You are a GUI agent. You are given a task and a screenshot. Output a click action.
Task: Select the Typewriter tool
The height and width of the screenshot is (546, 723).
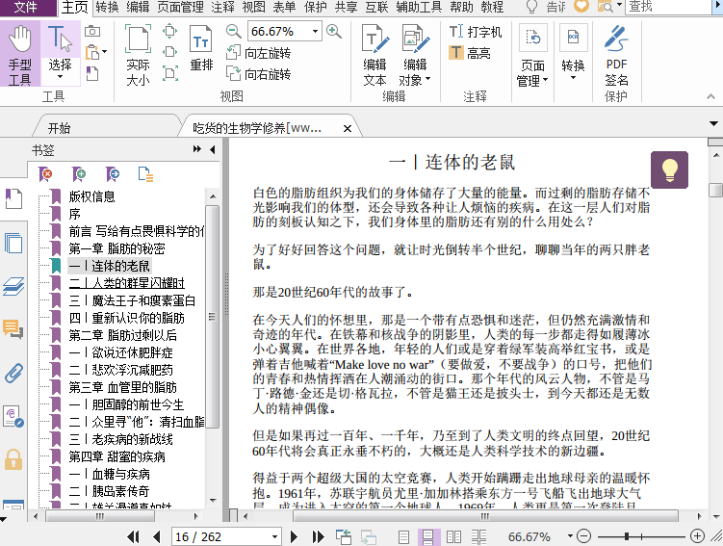(x=475, y=32)
